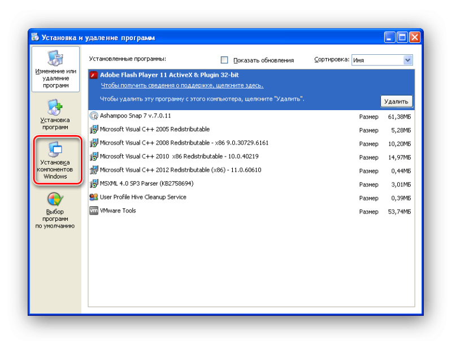Select MSXML 4.0 SP3 Parser (KB2758694) row
This screenshot has width=452, height=344.
point(251,184)
